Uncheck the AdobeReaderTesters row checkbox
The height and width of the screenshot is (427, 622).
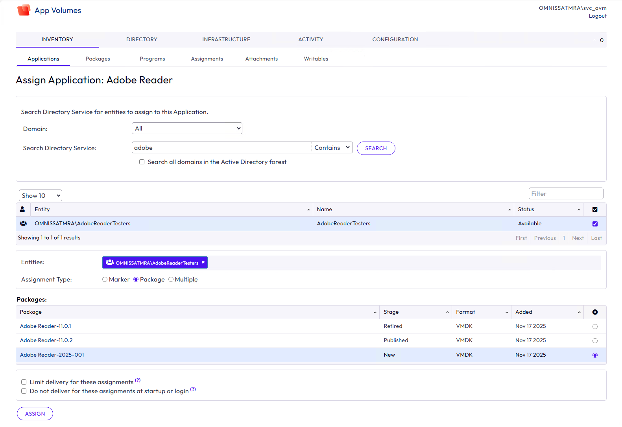click(595, 224)
